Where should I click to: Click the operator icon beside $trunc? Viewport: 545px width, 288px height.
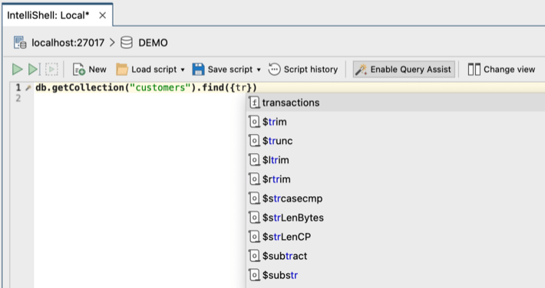[x=254, y=141]
